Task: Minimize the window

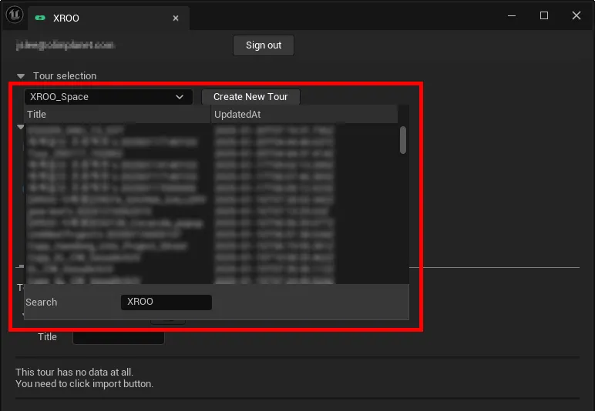Action: pos(512,16)
